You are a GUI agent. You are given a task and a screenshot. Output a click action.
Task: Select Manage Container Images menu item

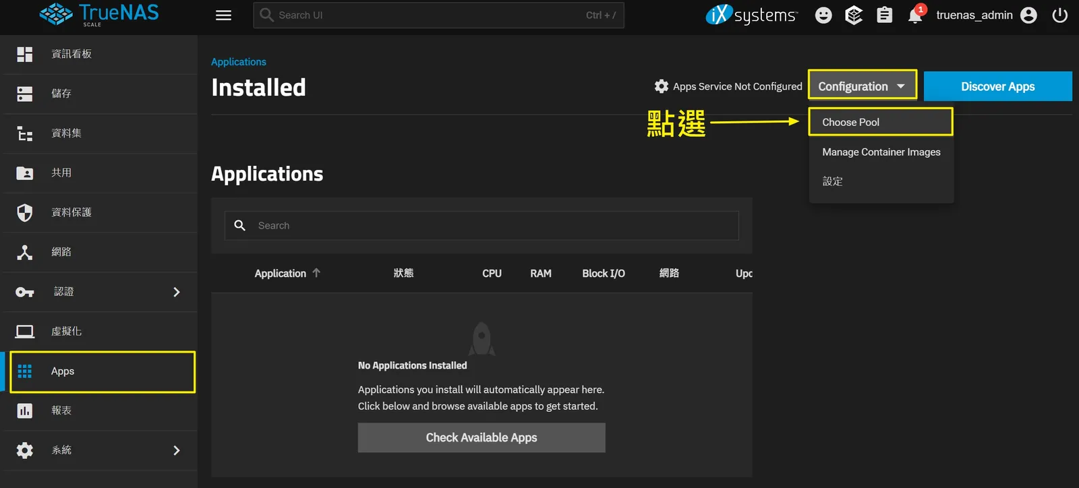[881, 152]
